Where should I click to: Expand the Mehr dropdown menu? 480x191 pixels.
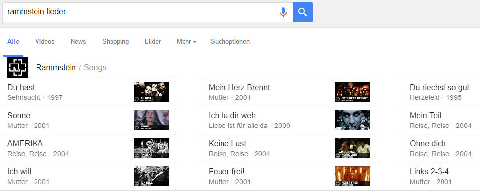pos(186,41)
